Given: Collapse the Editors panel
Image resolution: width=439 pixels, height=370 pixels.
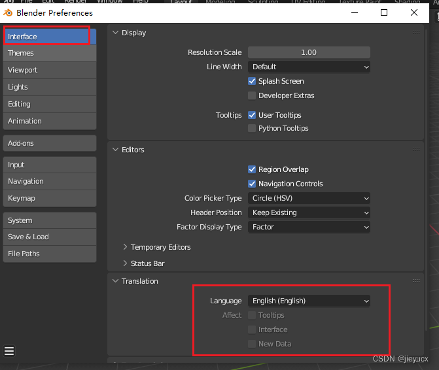Looking at the screenshot, I should [115, 149].
